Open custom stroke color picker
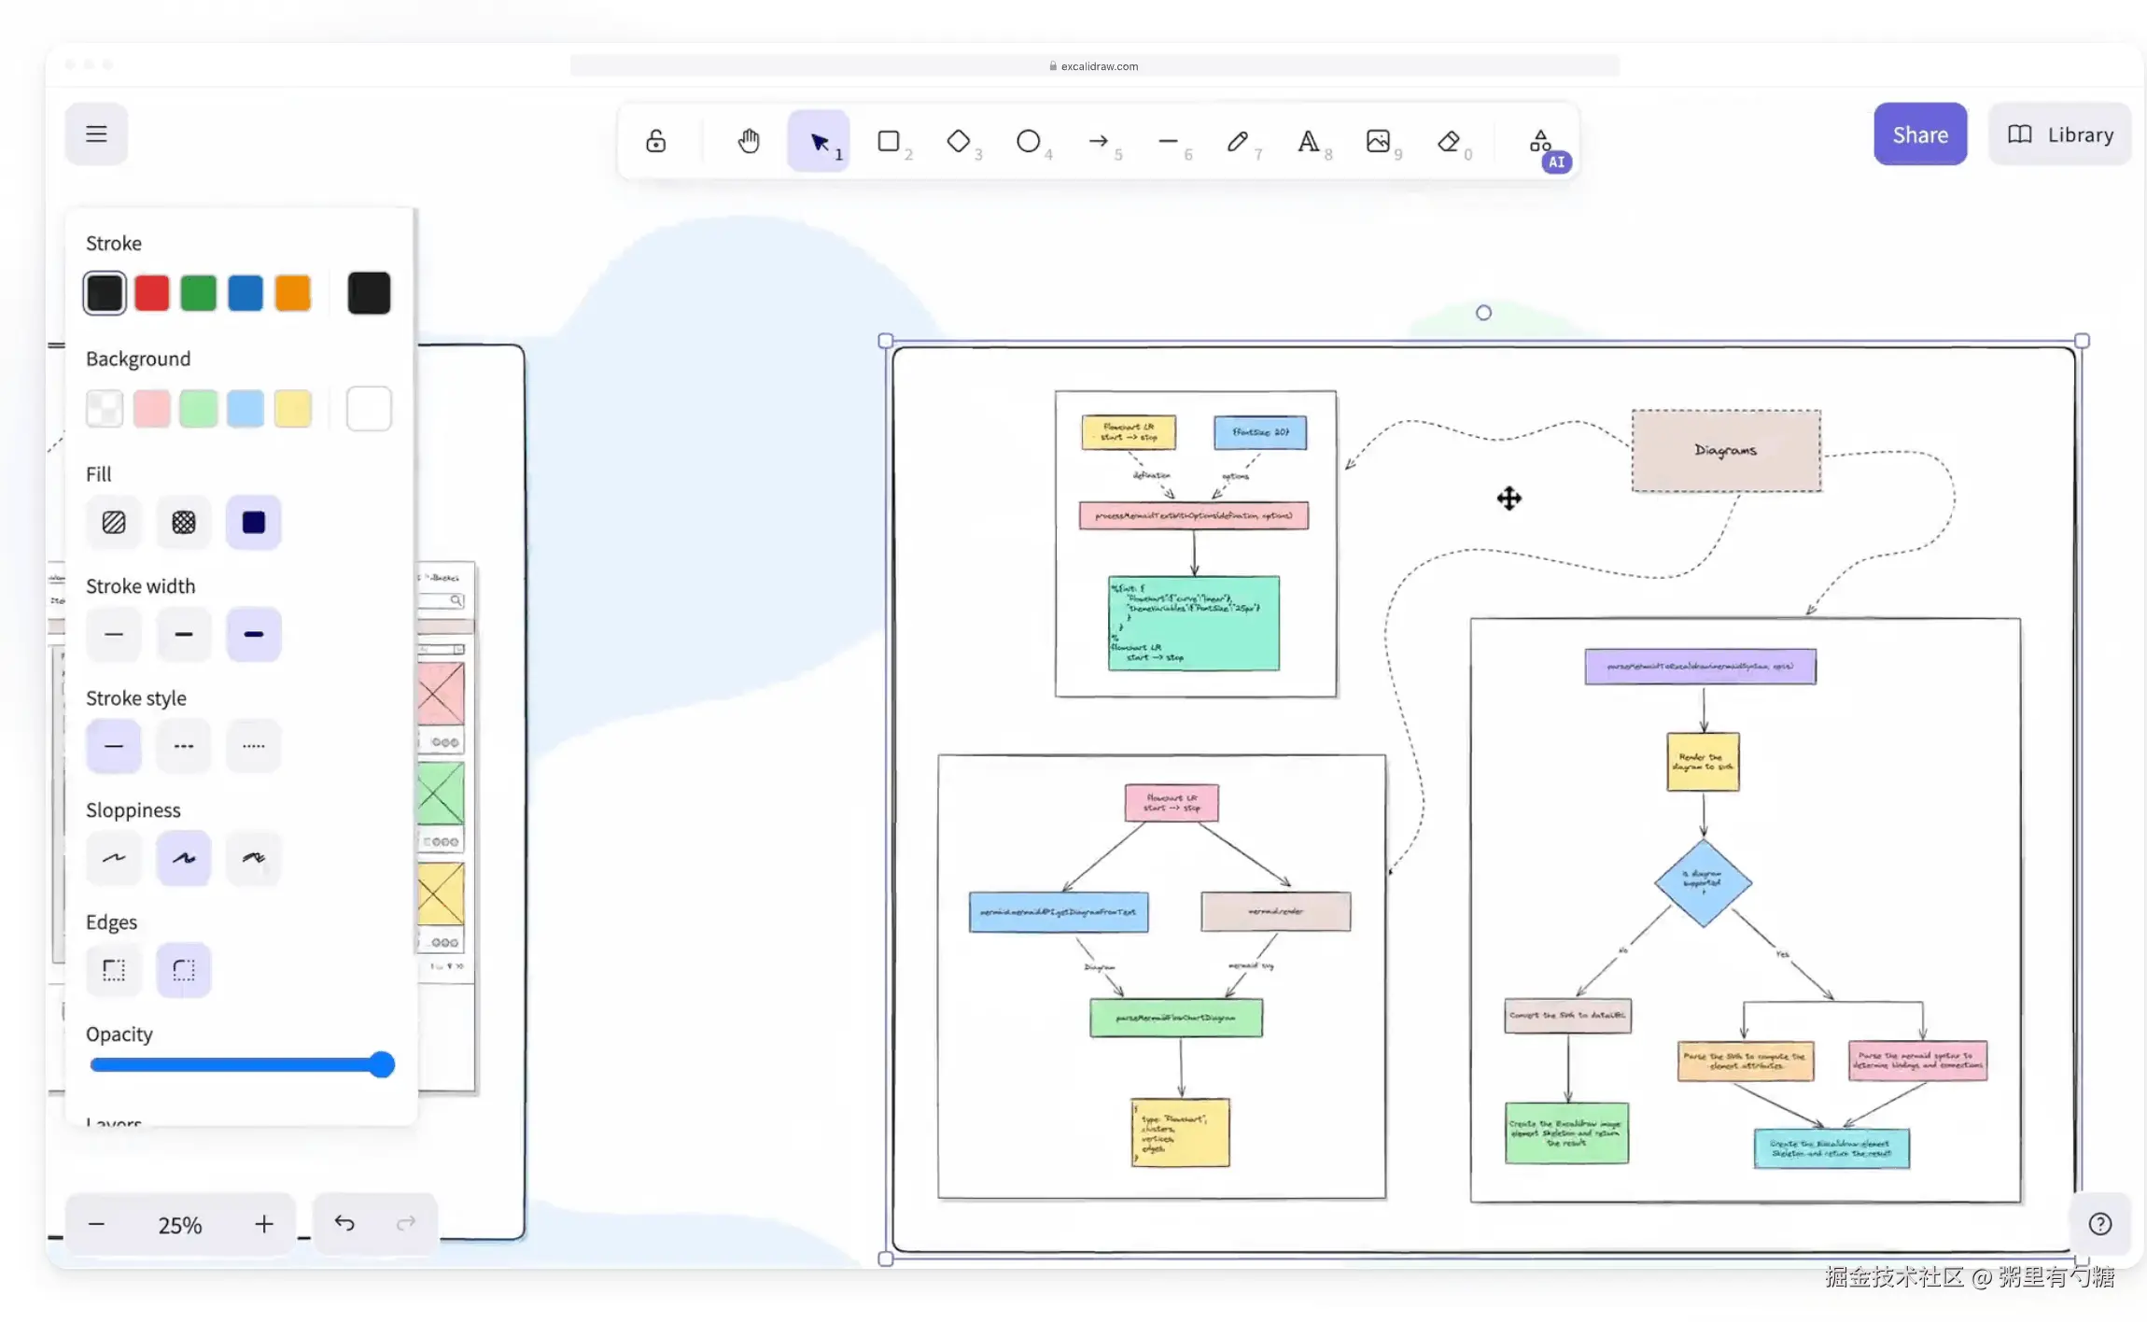The image size is (2147, 1322). pos(369,293)
